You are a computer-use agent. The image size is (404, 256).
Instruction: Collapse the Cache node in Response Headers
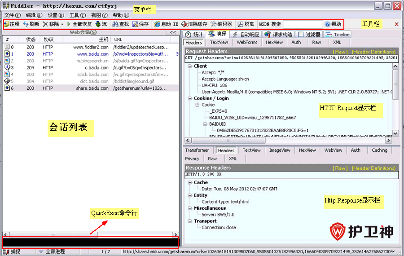(x=189, y=182)
